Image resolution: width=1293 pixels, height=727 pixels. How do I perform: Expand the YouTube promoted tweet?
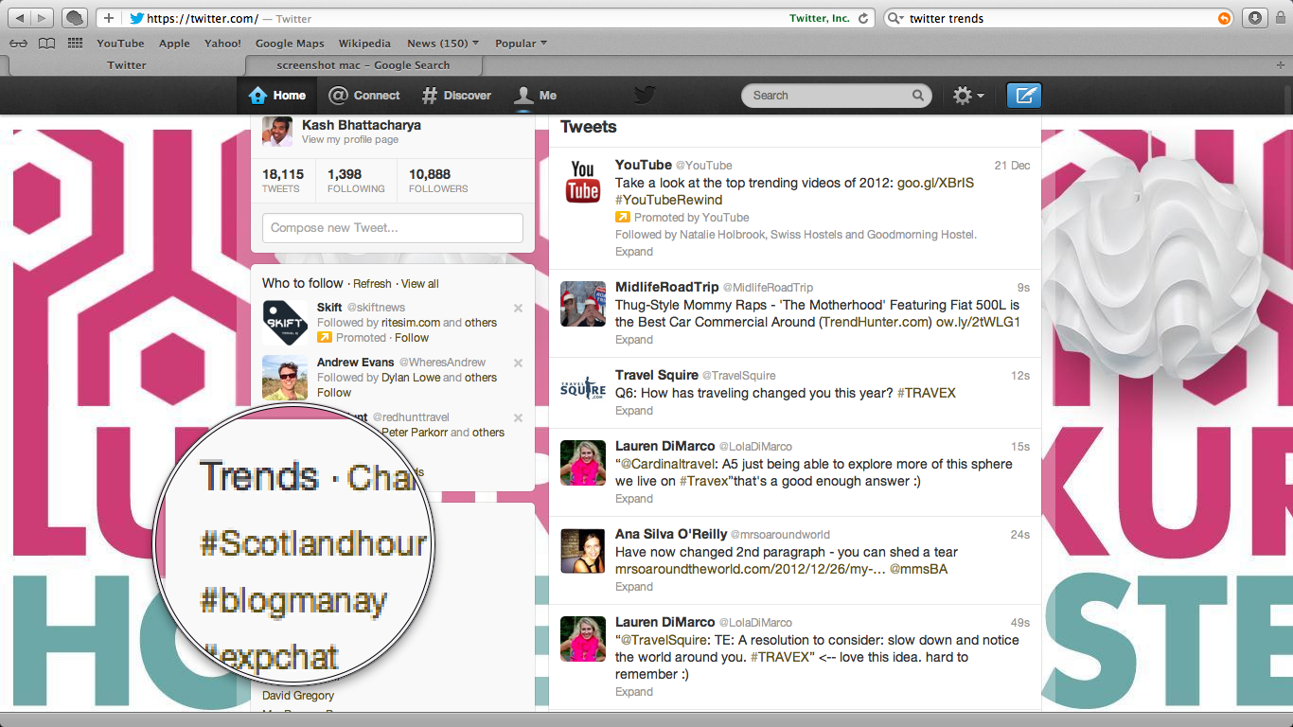634,252
